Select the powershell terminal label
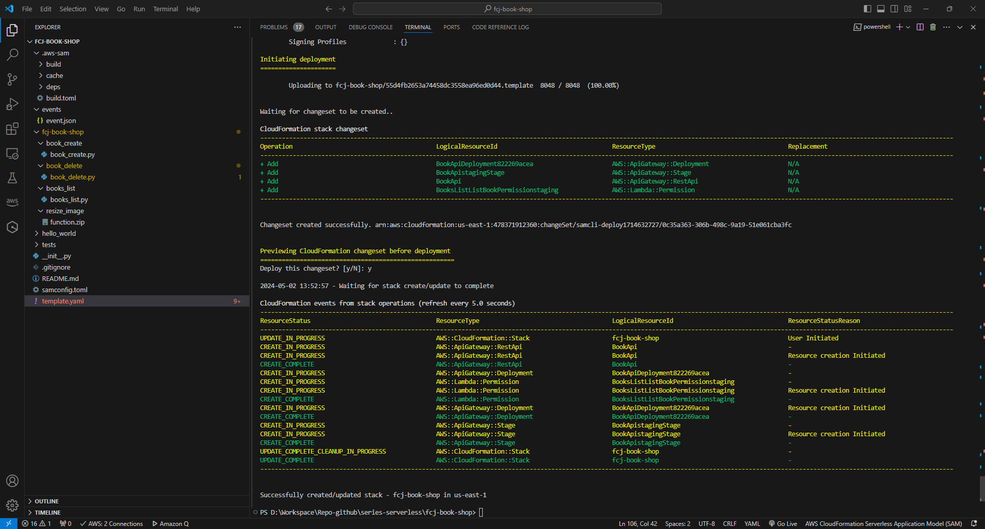985x529 pixels. pos(872,27)
